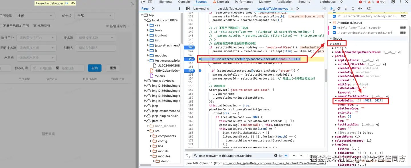The image size is (411, 168).
Task: Toggle the navigator sidebar icon beside backend.js
Action: (188, 9)
